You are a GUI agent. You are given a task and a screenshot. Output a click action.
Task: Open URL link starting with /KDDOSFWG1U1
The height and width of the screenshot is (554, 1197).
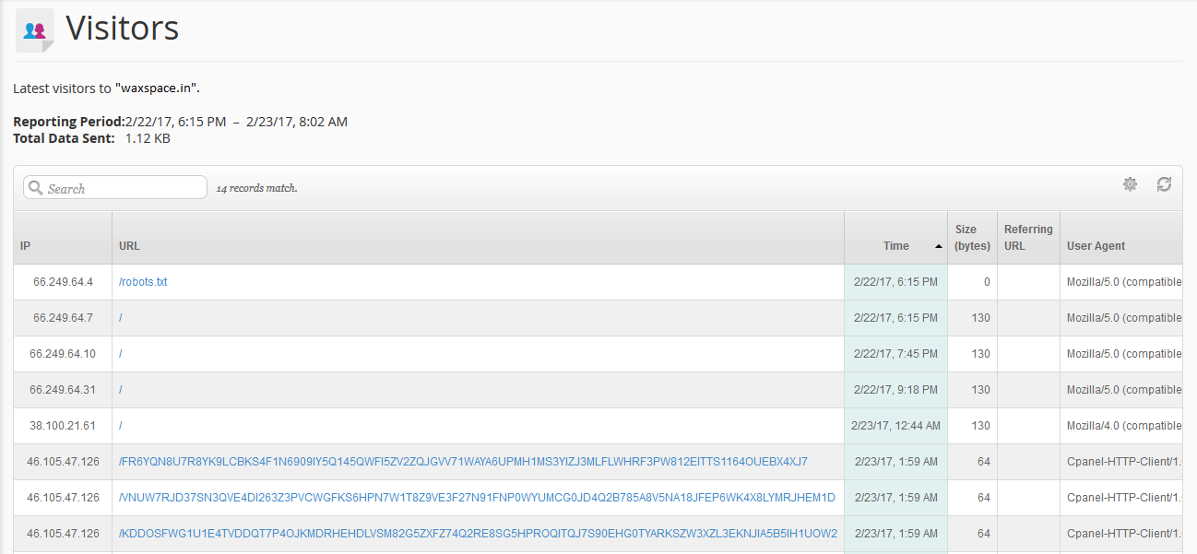pyautogui.click(x=478, y=534)
